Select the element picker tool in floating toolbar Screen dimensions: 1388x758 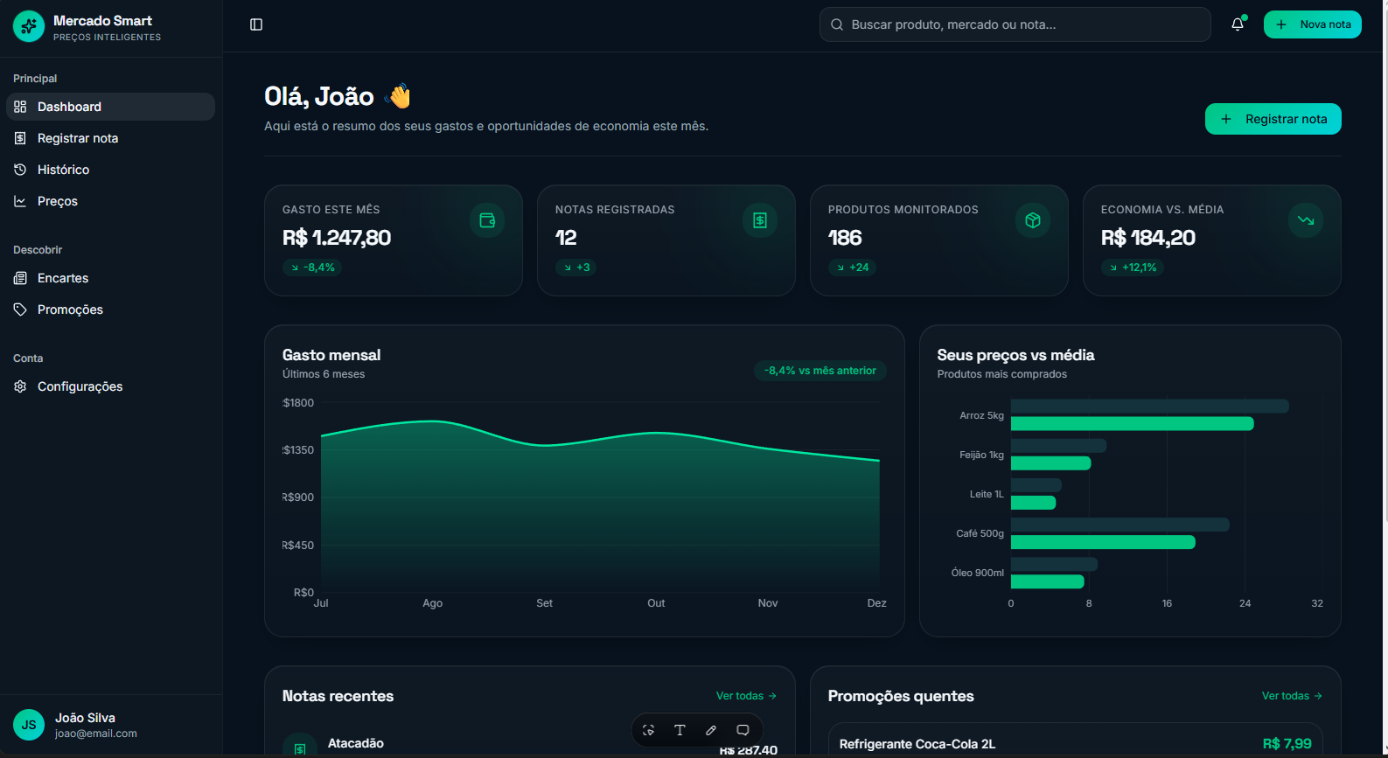tap(648, 730)
